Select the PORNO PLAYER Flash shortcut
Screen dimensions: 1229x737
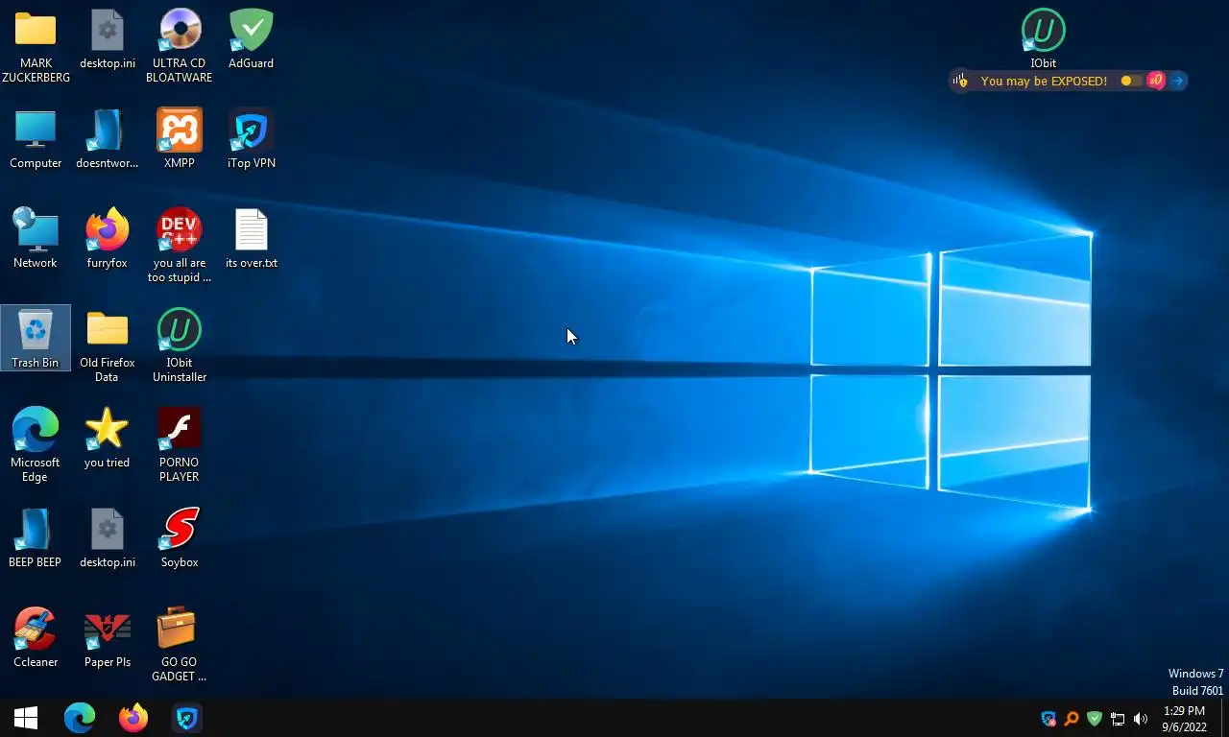(180, 445)
